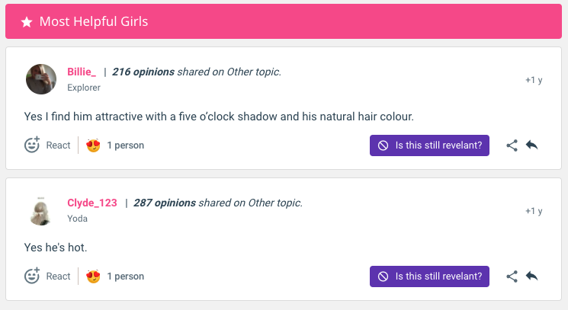
Task: Click the React smiley icon on Clyde_123's opinion
Action: pos(32,276)
